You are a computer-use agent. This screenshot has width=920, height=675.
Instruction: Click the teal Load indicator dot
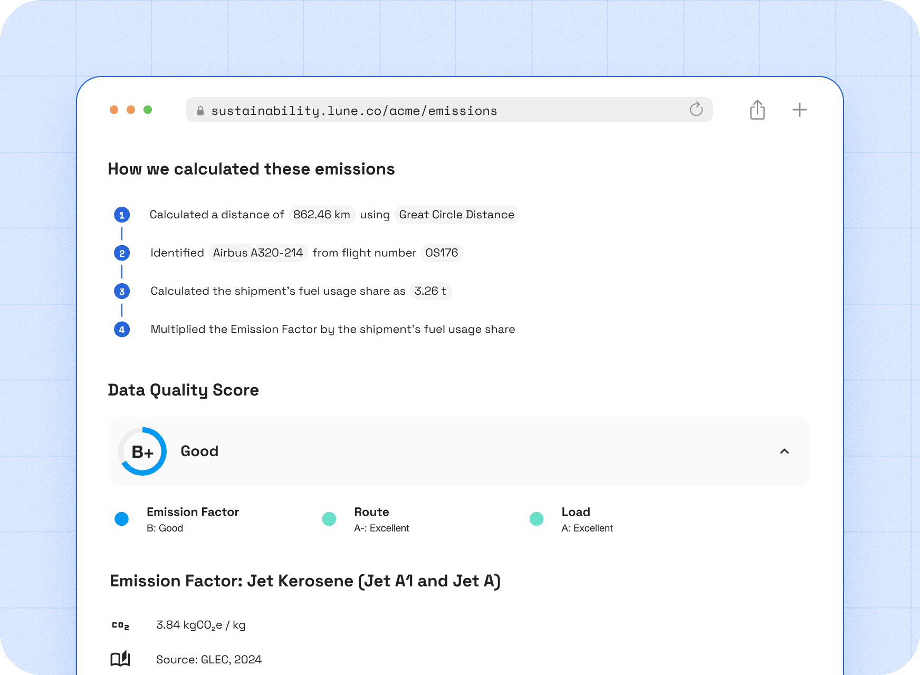(x=536, y=519)
